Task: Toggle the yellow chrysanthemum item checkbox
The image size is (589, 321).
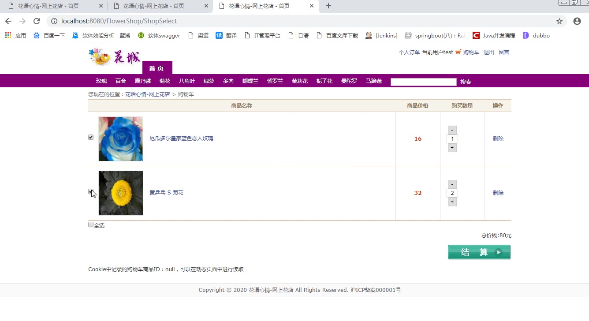Action: pos(91,191)
